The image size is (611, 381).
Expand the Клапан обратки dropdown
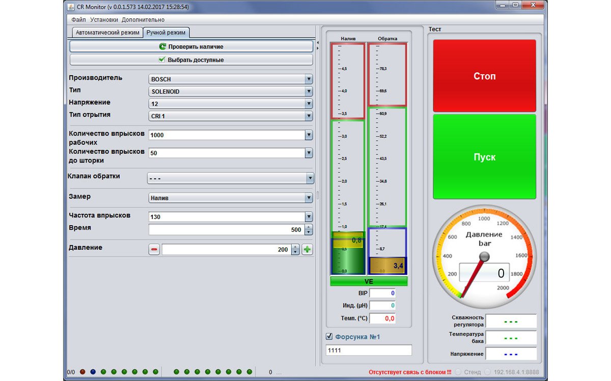pyautogui.click(x=231, y=178)
